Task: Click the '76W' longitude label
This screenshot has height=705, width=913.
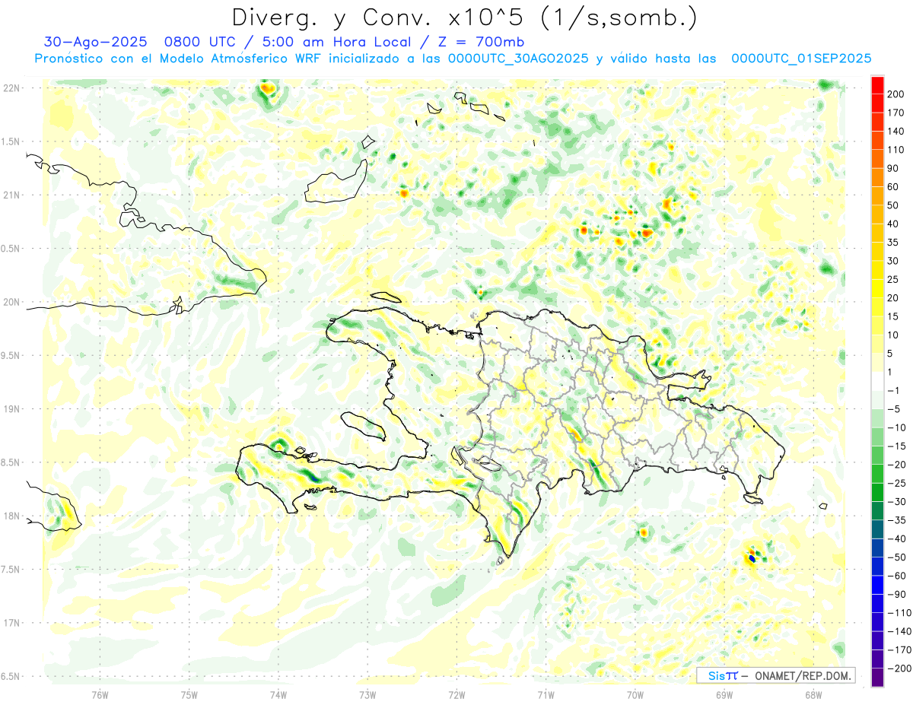Action: 100,694
